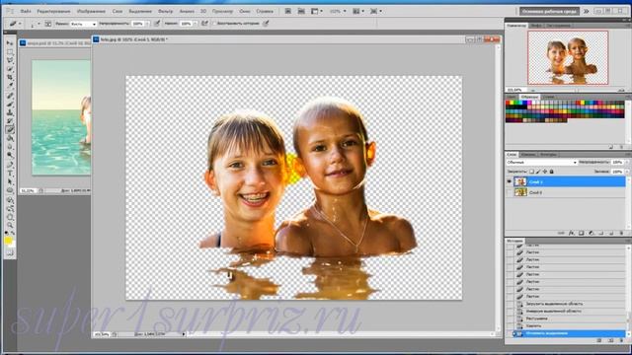Toggle the brush panel icon in options bar

click(x=48, y=24)
